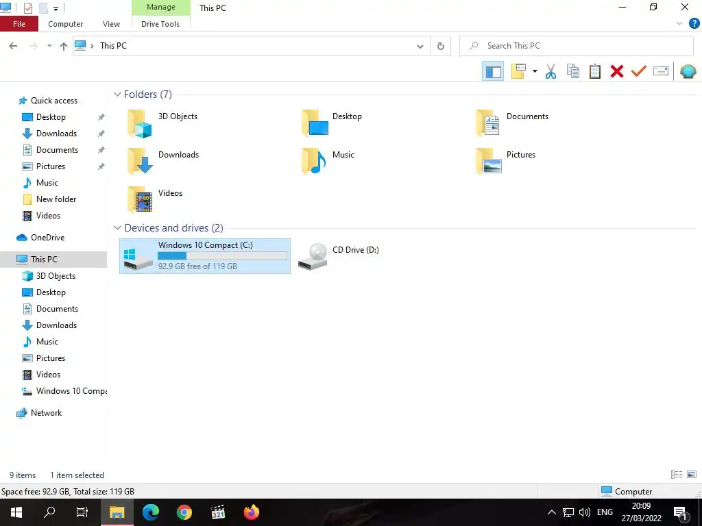The image size is (702, 526).
Task: Click the volume speaker tray icon
Action: [584, 512]
